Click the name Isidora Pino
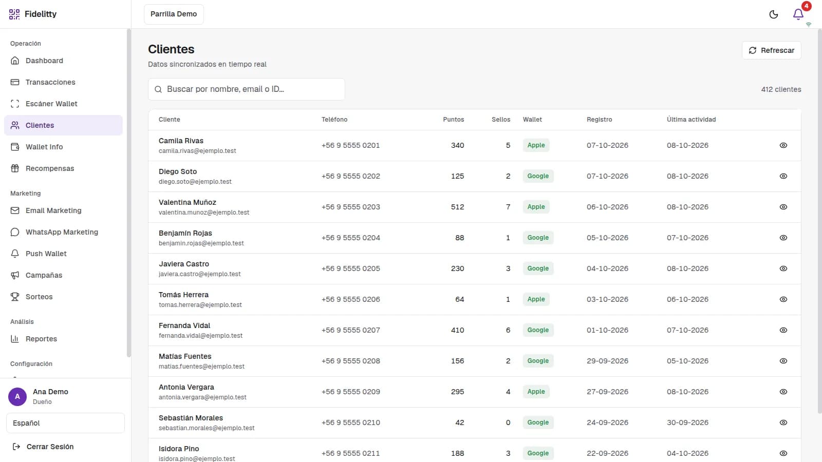This screenshot has width=822, height=462. [x=179, y=449]
